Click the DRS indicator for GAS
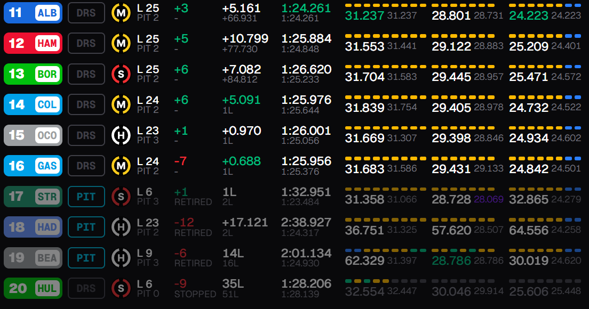 coord(86,166)
